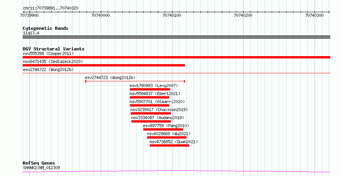
Task: Click the esv2744722 (Wong2012b) thin line
Action: click(x=176, y=73)
